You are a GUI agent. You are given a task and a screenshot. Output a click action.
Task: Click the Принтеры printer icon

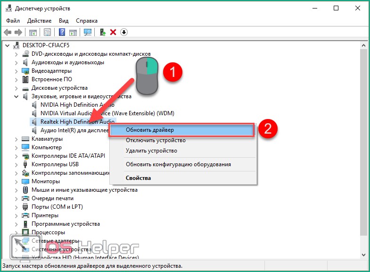[x=25, y=215]
